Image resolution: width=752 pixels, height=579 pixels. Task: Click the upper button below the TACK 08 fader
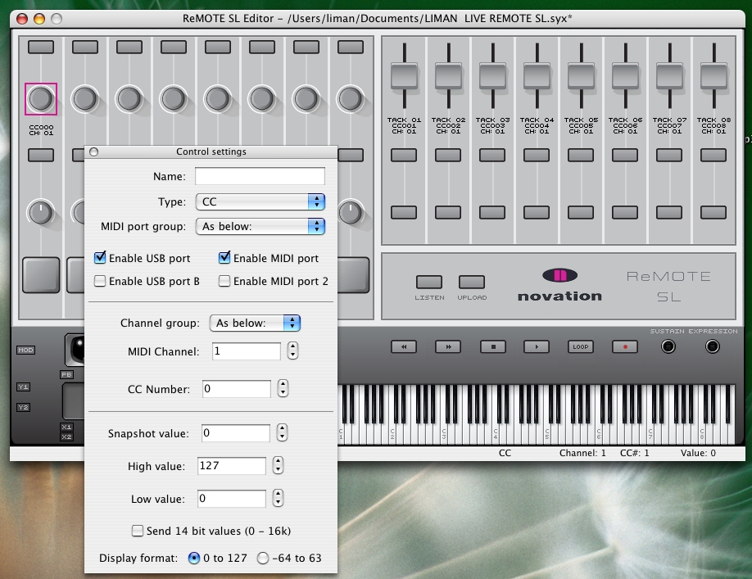[x=713, y=156]
